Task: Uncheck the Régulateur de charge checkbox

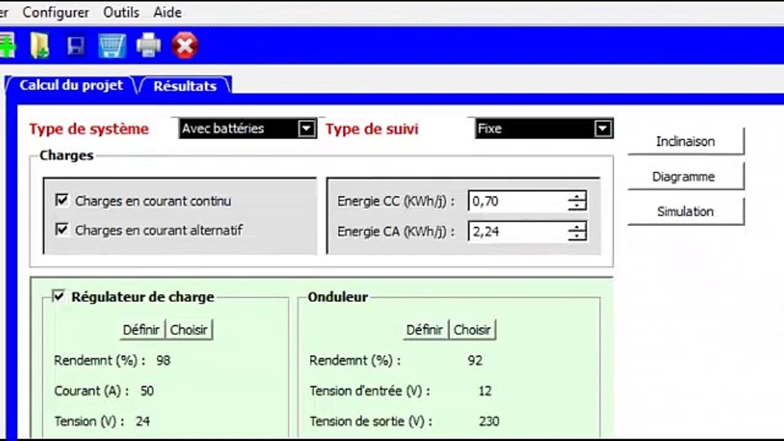Action: (59, 296)
